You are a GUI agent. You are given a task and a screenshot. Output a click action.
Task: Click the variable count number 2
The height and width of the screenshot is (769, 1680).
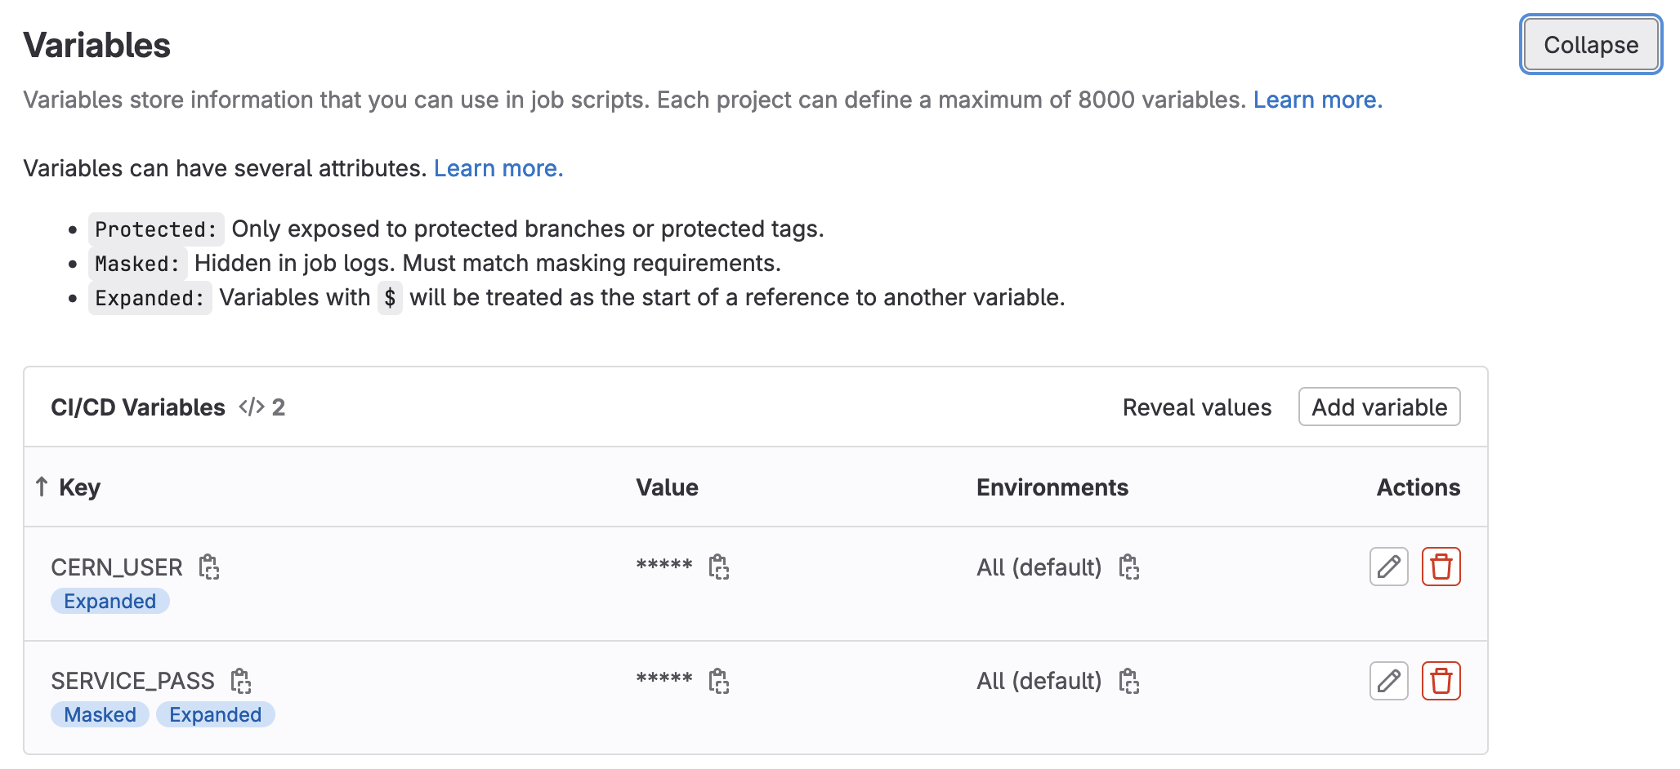point(279,407)
